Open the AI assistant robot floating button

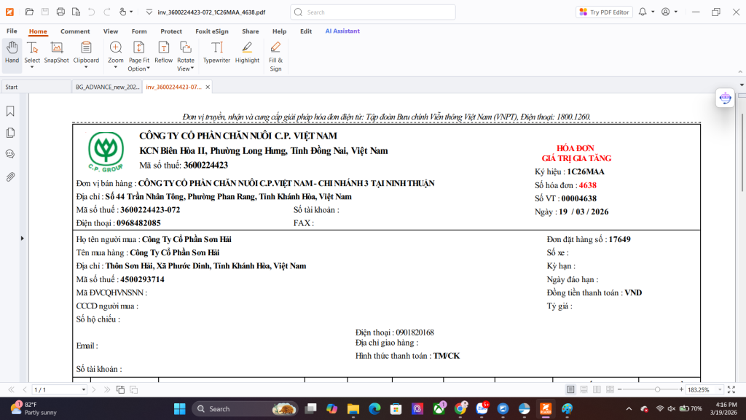725,98
